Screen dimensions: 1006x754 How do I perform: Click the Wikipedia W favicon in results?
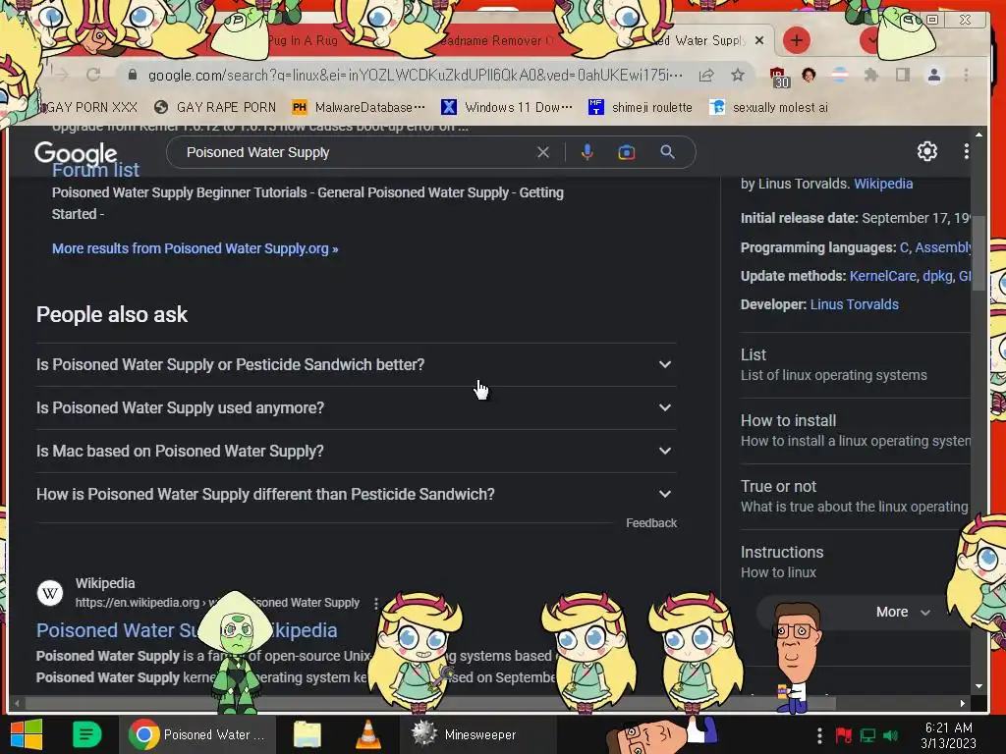[50, 593]
